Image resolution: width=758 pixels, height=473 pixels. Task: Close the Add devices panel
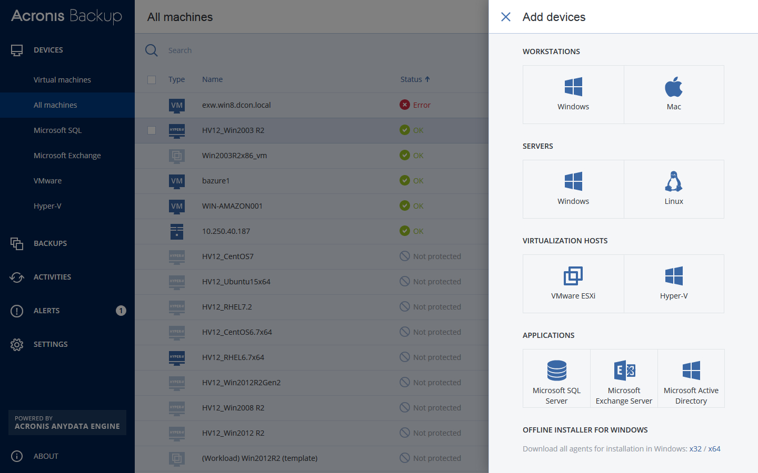[x=506, y=17]
